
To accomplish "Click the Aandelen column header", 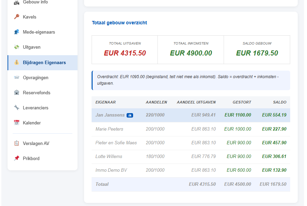I will (x=156, y=102).
